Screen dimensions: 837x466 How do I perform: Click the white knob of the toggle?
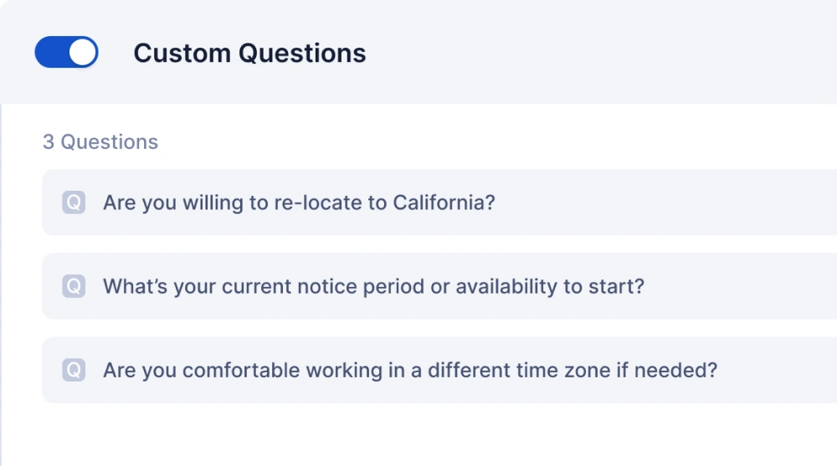click(82, 52)
